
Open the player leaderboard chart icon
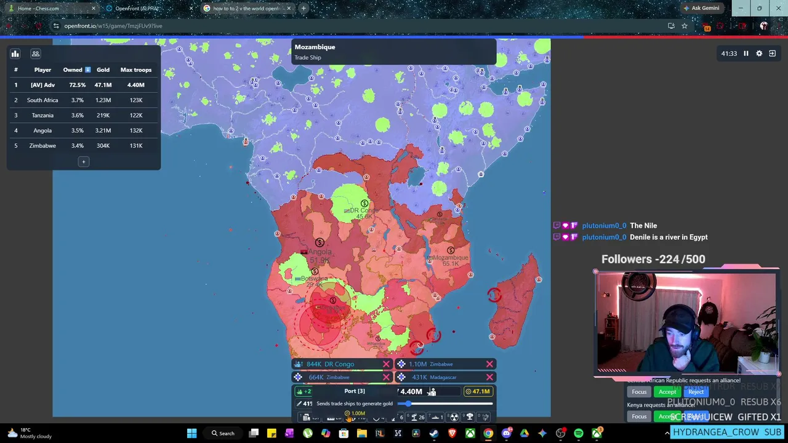pos(15,54)
